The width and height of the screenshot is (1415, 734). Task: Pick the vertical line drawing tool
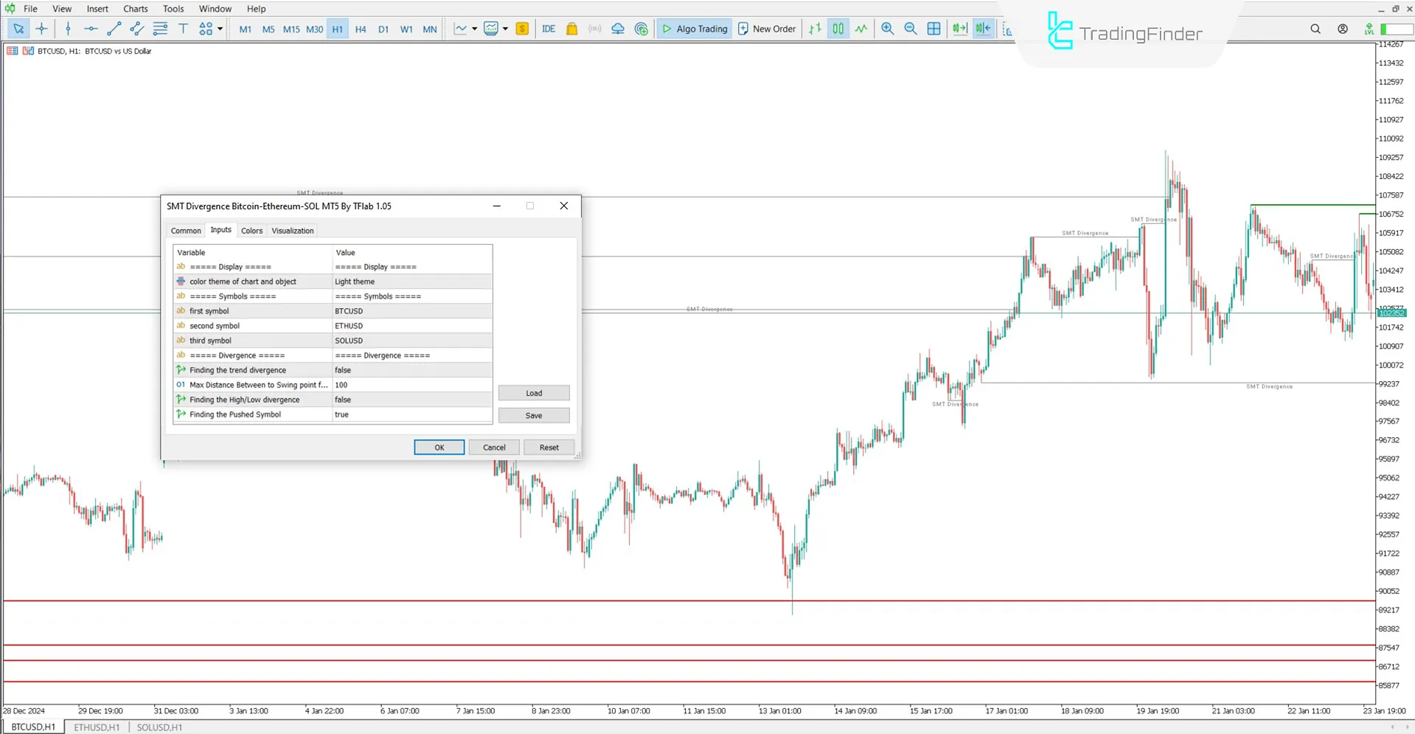[x=68, y=29]
